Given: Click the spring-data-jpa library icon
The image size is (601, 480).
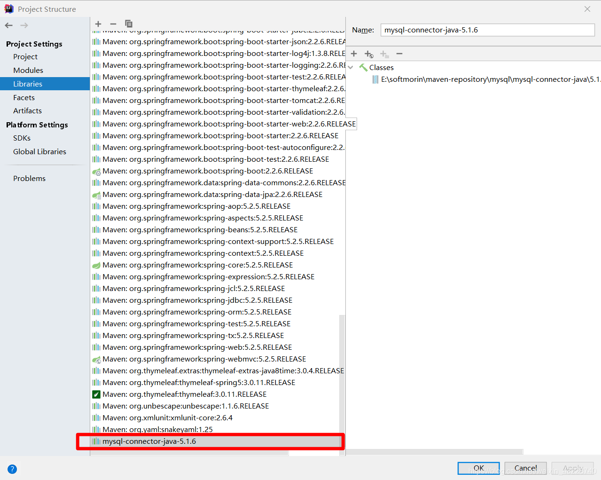Looking at the screenshot, I should click(x=96, y=195).
